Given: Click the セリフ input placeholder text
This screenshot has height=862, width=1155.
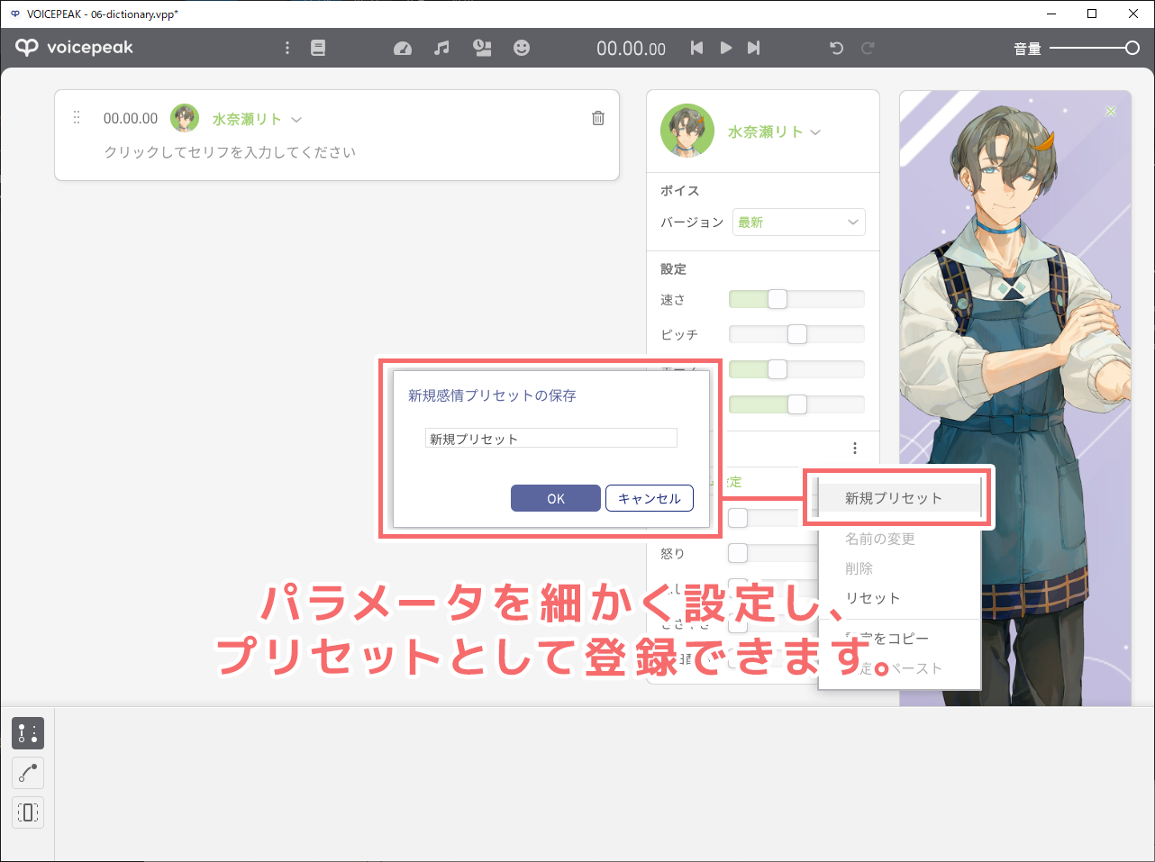Looking at the screenshot, I should 230,152.
